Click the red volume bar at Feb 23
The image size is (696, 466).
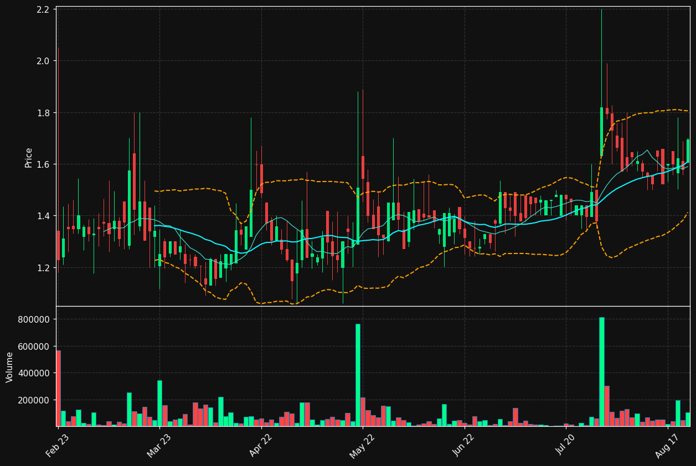[58, 388]
